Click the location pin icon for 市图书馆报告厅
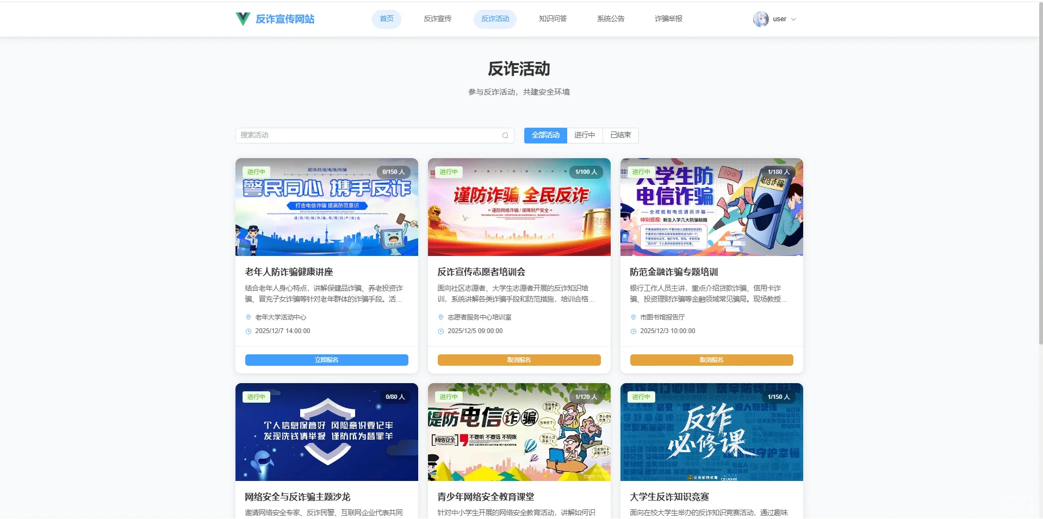The height and width of the screenshot is (519, 1043). [x=633, y=317]
